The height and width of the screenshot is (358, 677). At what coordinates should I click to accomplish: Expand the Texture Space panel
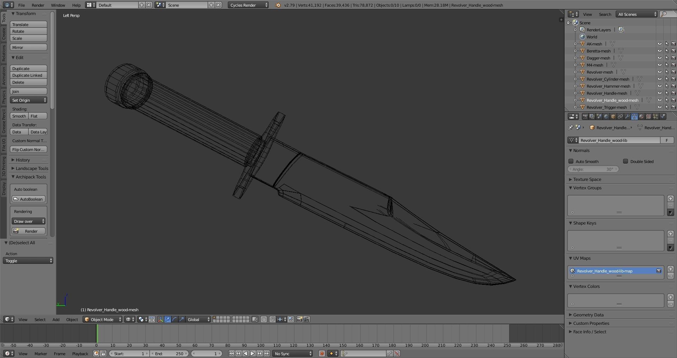coord(587,179)
